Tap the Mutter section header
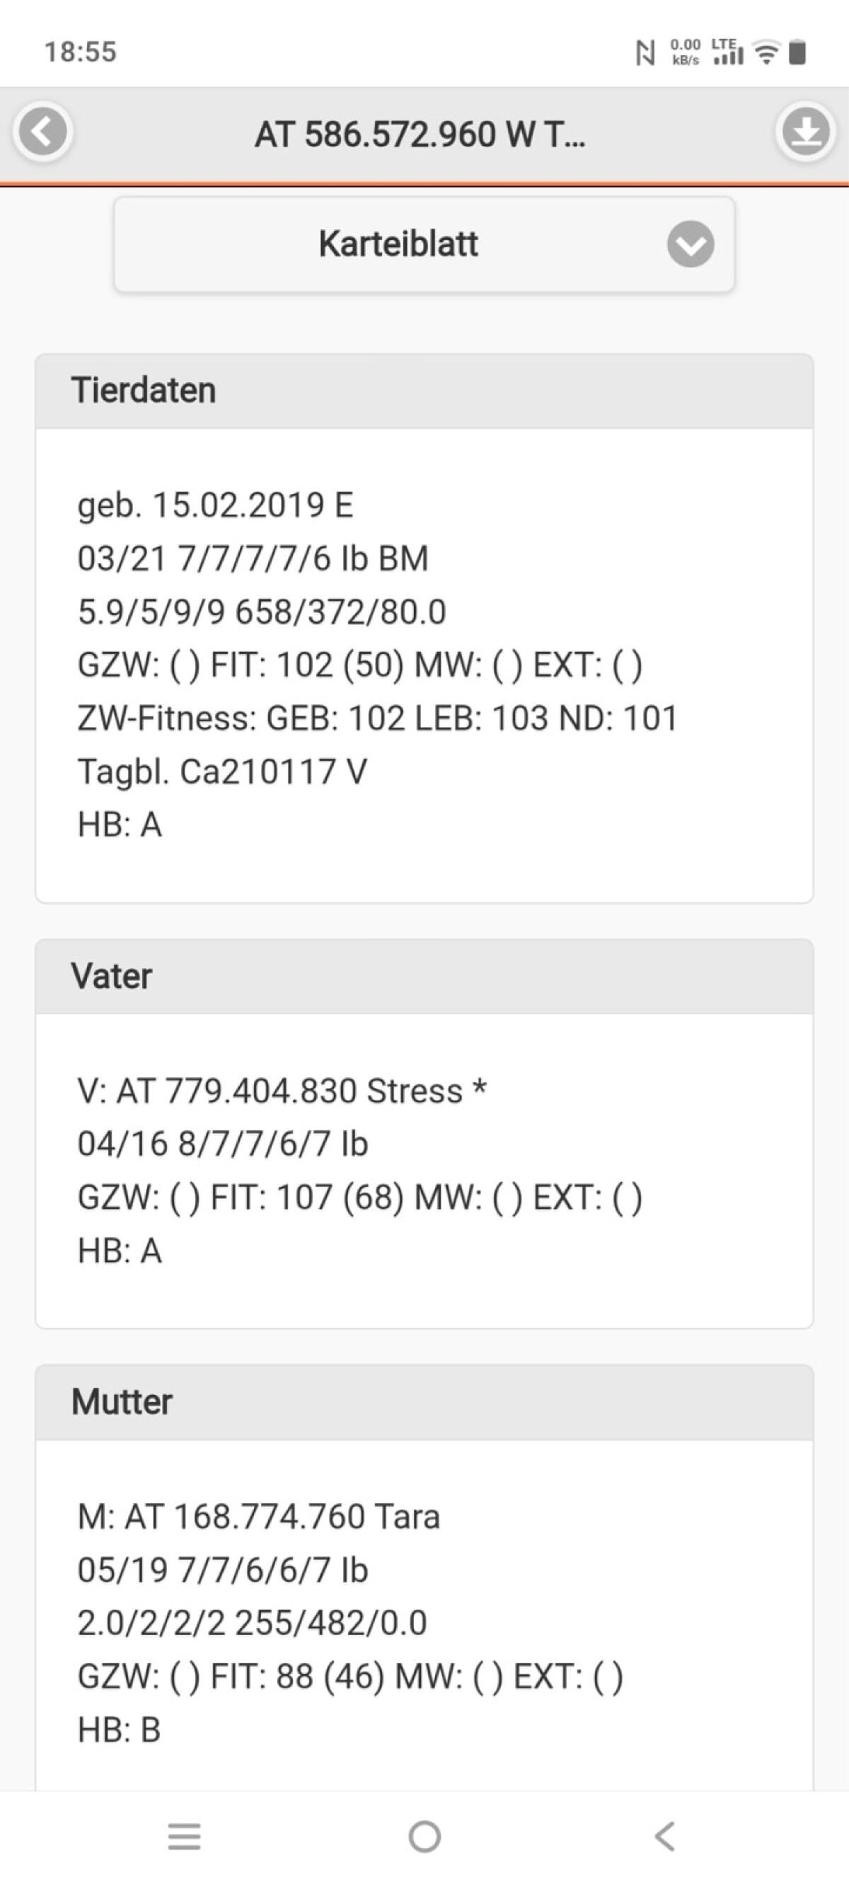849x1882 pixels. coord(423,1402)
